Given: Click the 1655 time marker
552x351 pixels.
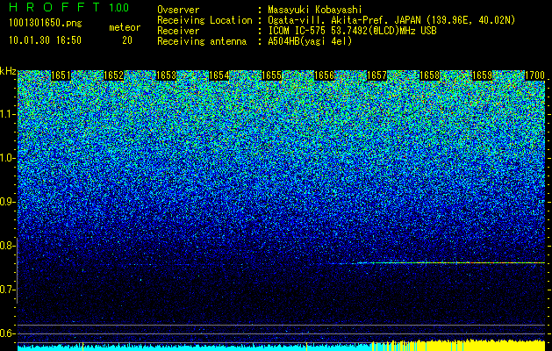Looking at the screenshot, I should (272, 75).
